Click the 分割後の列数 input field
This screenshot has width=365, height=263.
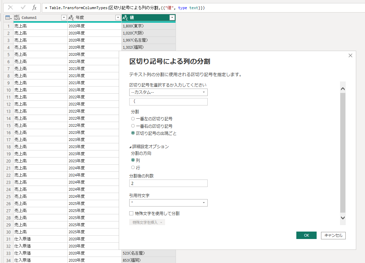(168, 183)
